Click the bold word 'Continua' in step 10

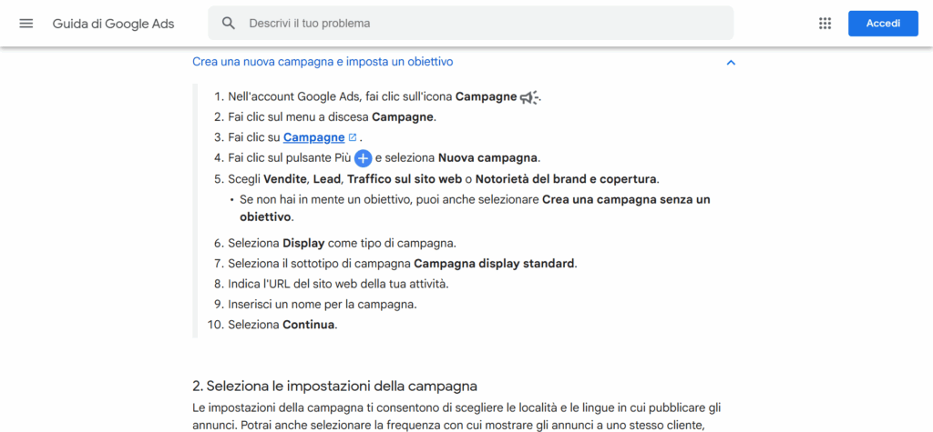point(308,325)
